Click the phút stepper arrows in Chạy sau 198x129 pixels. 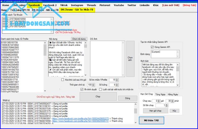(172, 101)
